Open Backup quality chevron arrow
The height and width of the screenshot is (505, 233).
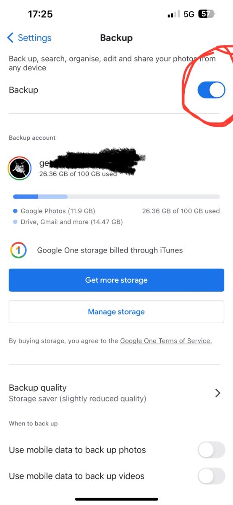[x=217, y=393]
